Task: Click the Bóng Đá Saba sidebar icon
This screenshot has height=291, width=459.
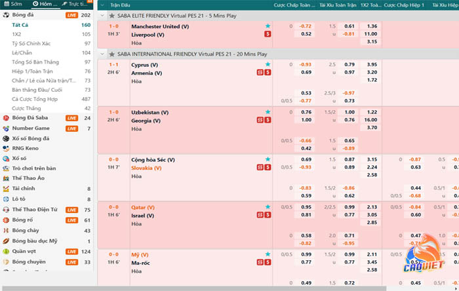Action: click(x=6, y=118)
